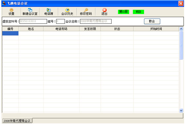Click the 发言权限 column header

point(90,29)
